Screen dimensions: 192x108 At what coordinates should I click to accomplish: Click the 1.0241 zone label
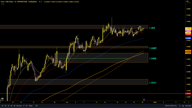coord(153,83)
